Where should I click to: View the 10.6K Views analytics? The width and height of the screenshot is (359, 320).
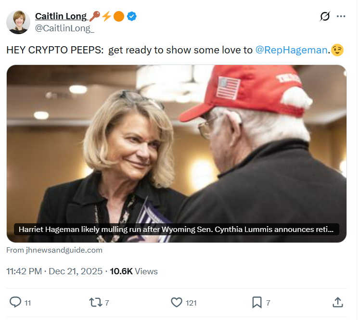[134, 271]
